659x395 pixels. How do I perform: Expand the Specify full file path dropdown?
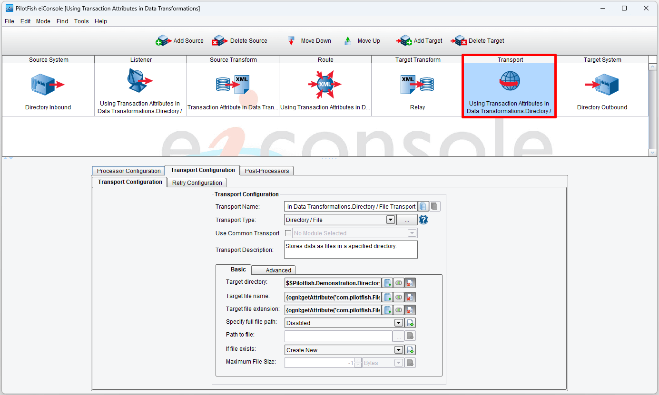pyautogui.click(x=399, y=323)
